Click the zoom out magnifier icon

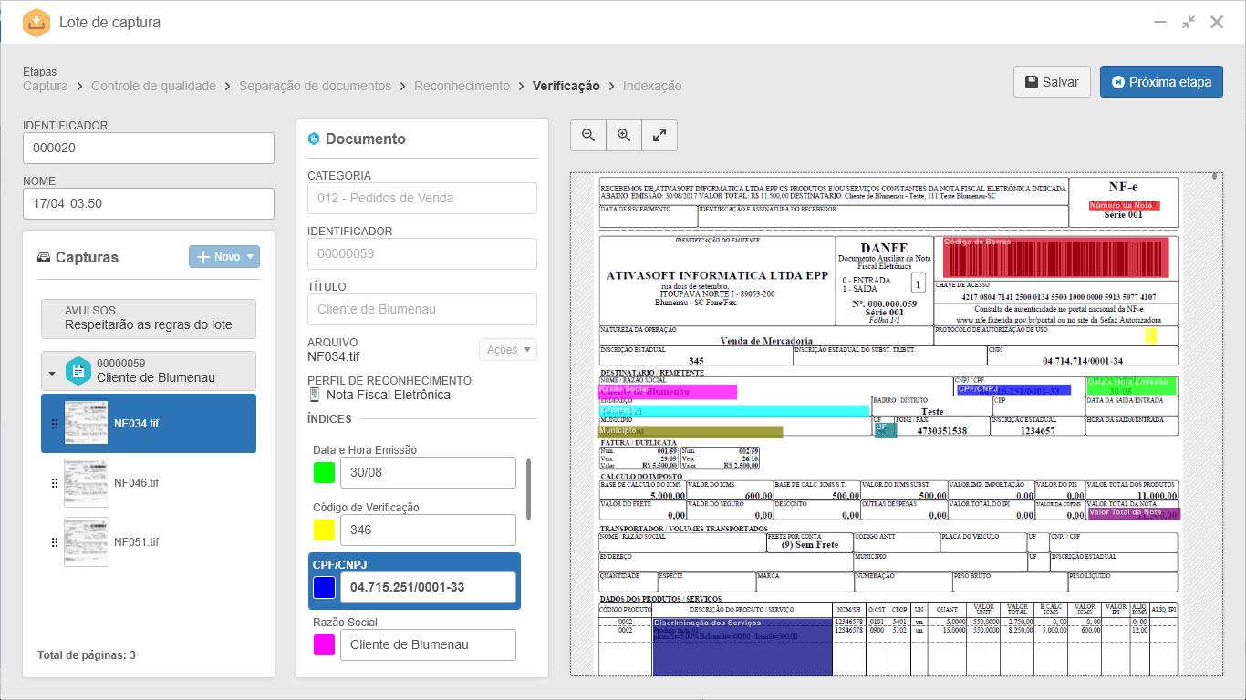588,135
